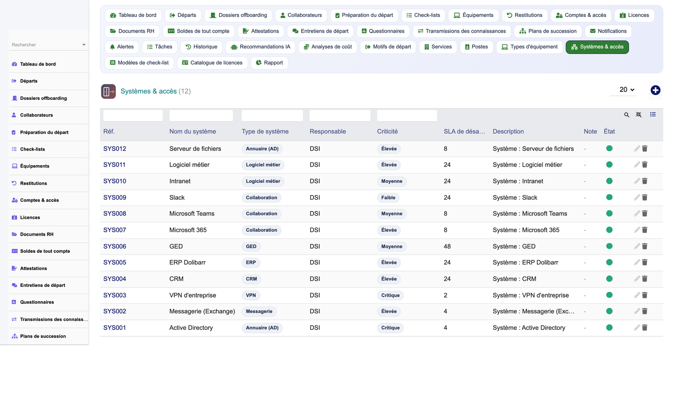This screenshot has width=675, height=417.
Task: Delete the Active Directory row trash icon
Action: (645, 327)
